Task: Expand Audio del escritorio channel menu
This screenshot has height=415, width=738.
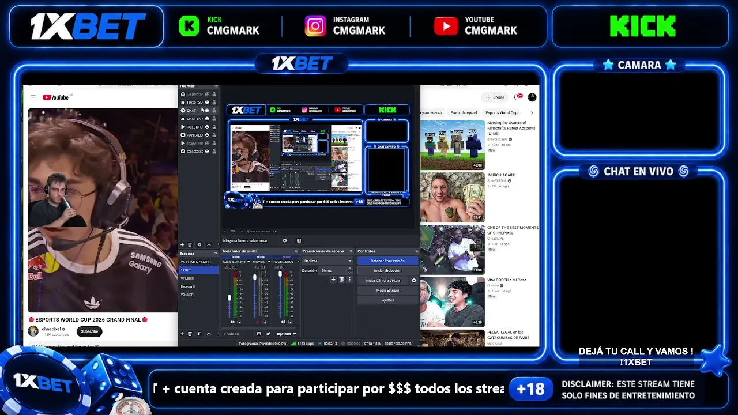Action: [248, 262]
